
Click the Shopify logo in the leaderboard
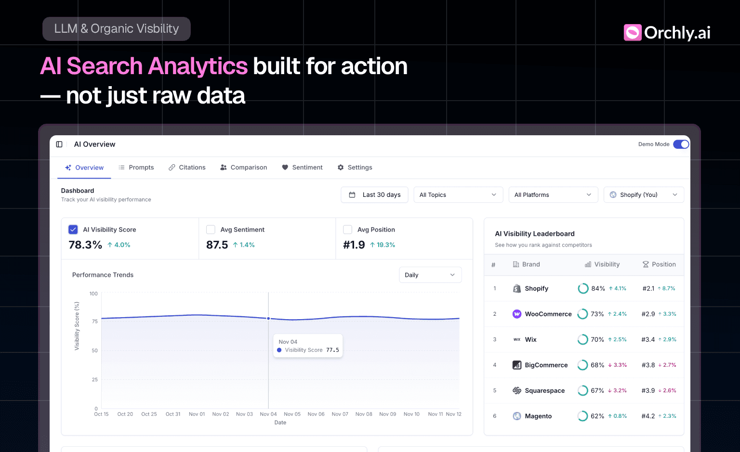516,288
